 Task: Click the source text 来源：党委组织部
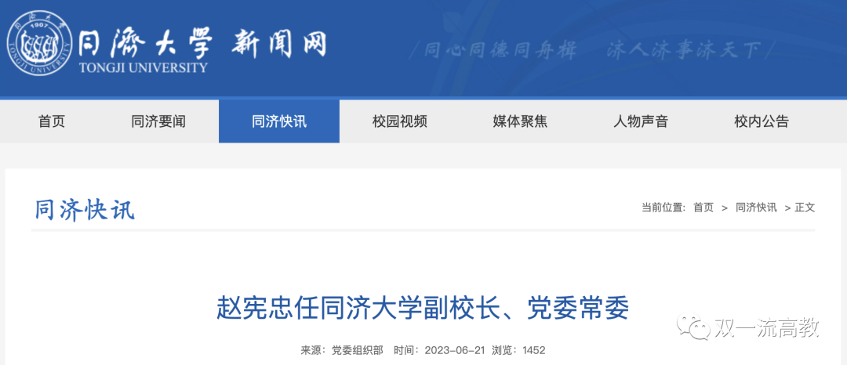click(342, 350)
